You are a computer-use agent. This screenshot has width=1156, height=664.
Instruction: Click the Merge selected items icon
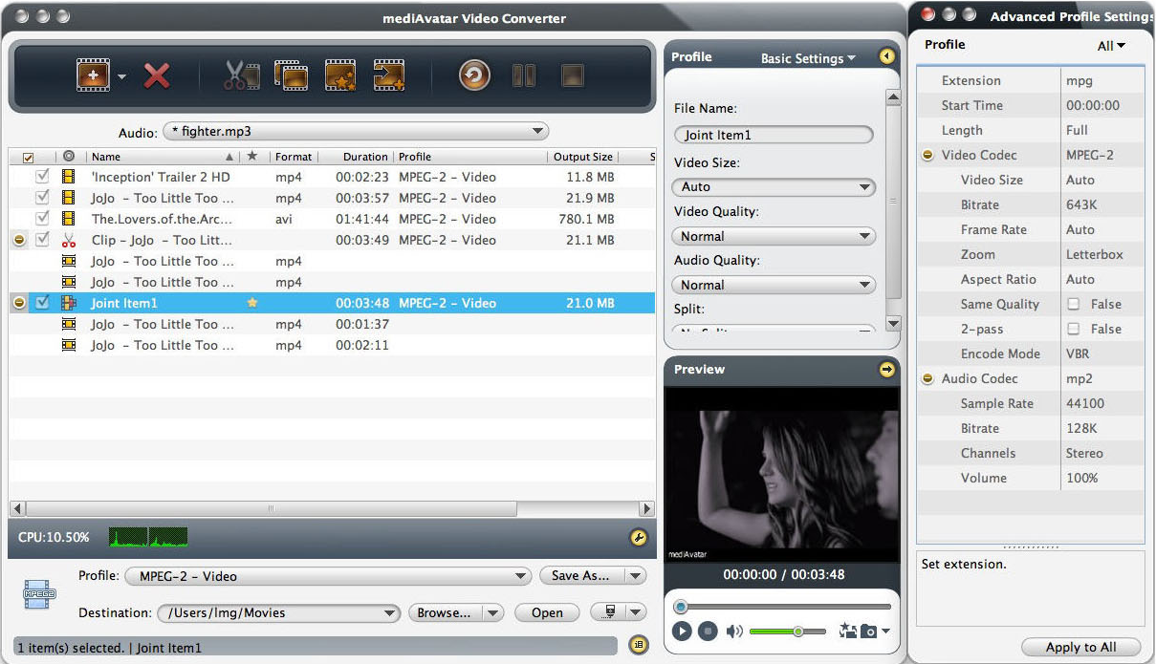click(x=291, y=75)
